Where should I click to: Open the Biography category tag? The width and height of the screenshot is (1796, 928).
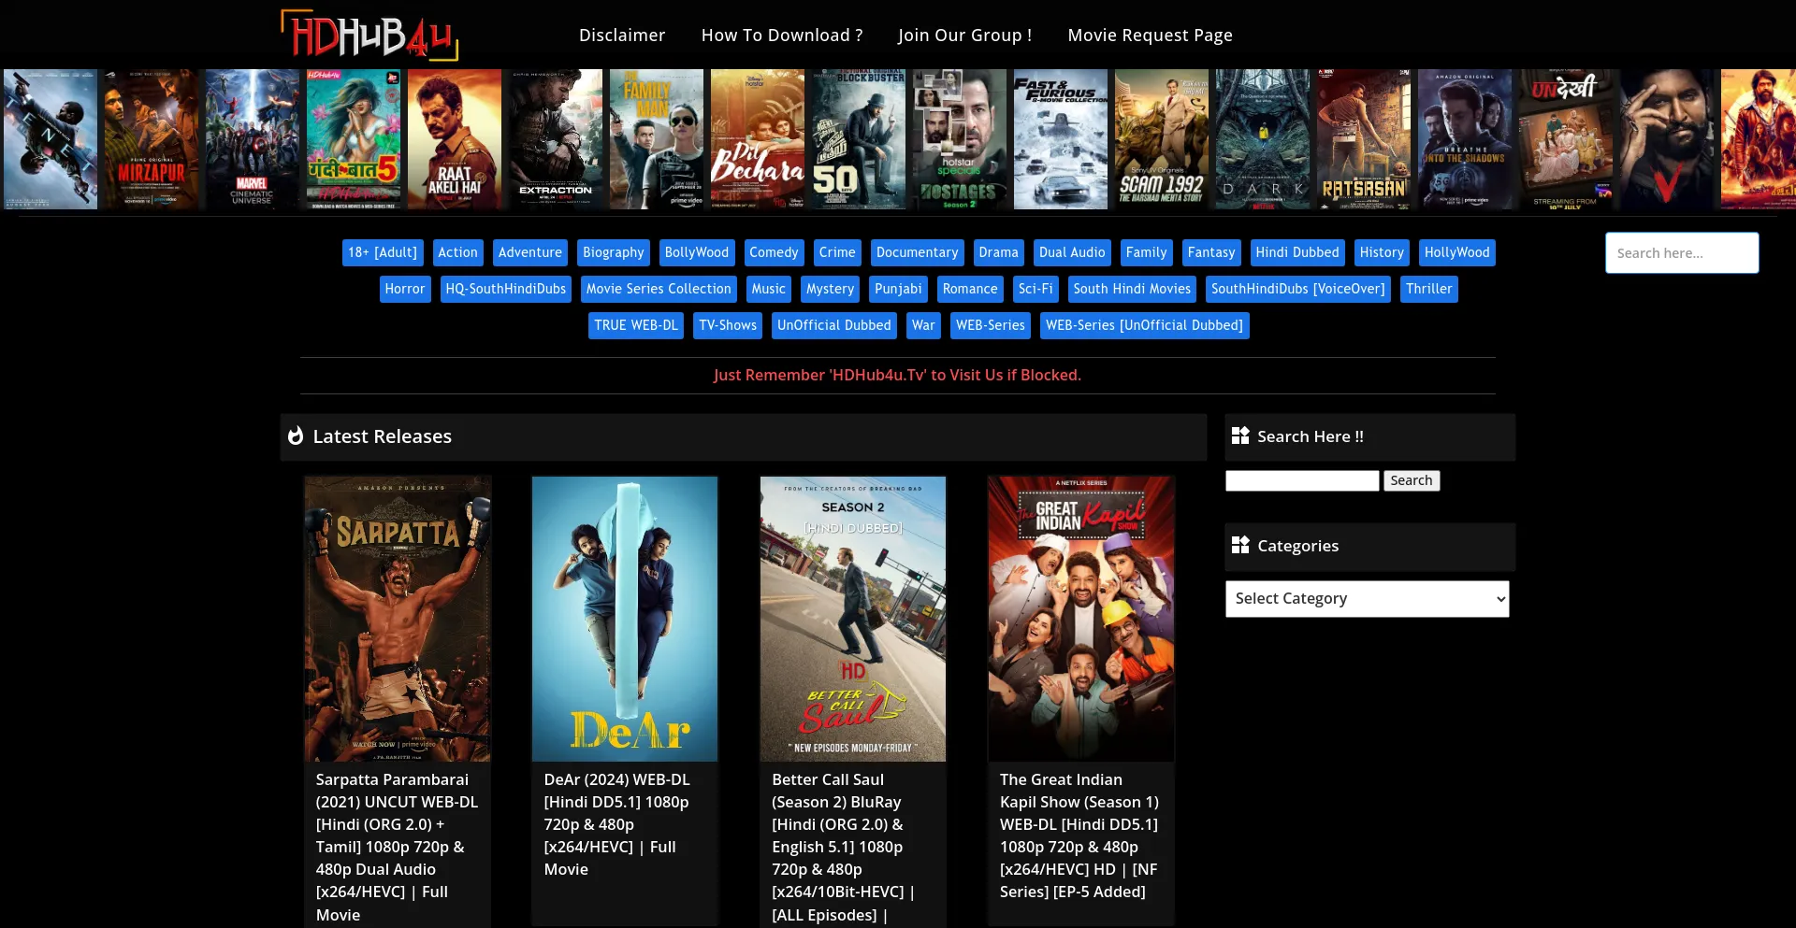coord(614,252)
